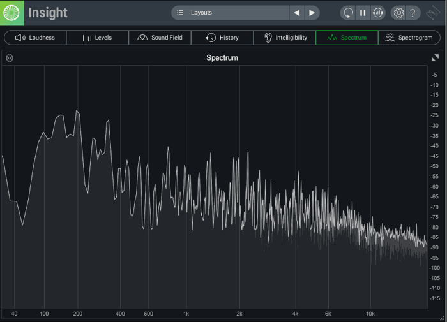Click the -25 dB scale label
The height and width of the screenshot is (322, 447).
(434, 115)
